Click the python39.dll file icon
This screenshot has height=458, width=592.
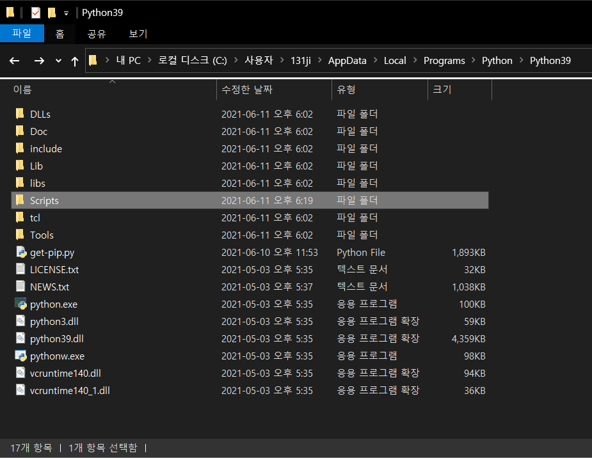[20, 338]
